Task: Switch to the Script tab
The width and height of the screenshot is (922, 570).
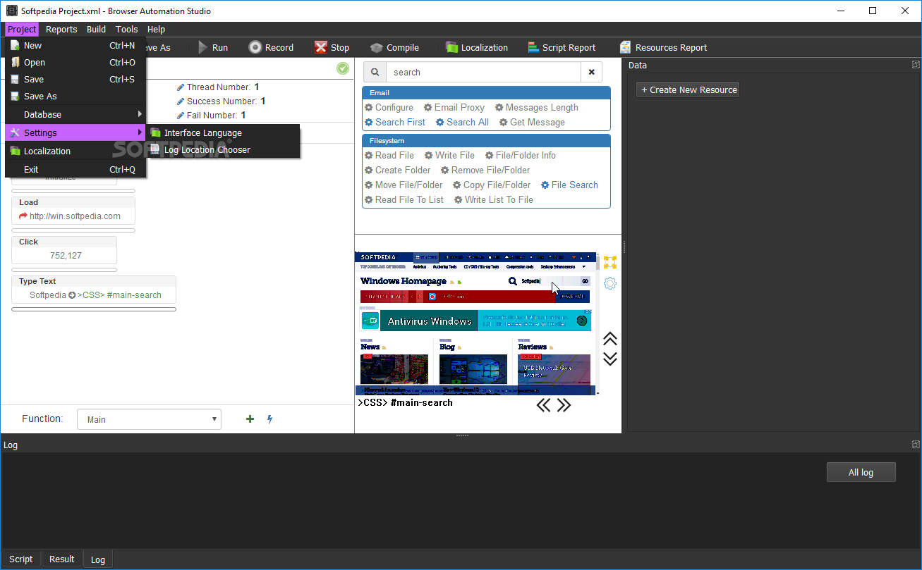Action: click(x=21, y=559)
